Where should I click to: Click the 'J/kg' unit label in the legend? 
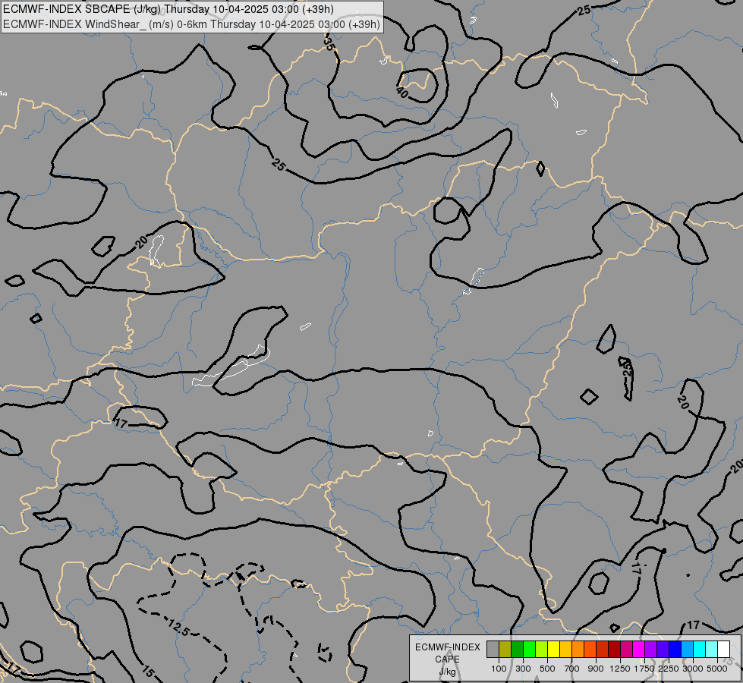[x=447, y=672]
